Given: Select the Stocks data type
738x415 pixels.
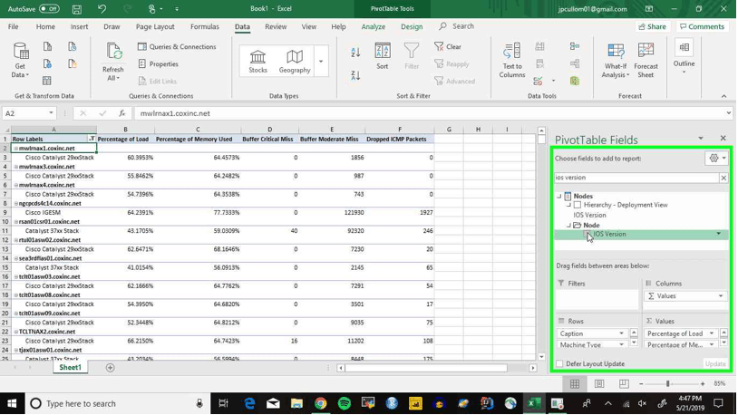Looking at the screenshot, I should (257, 62).
